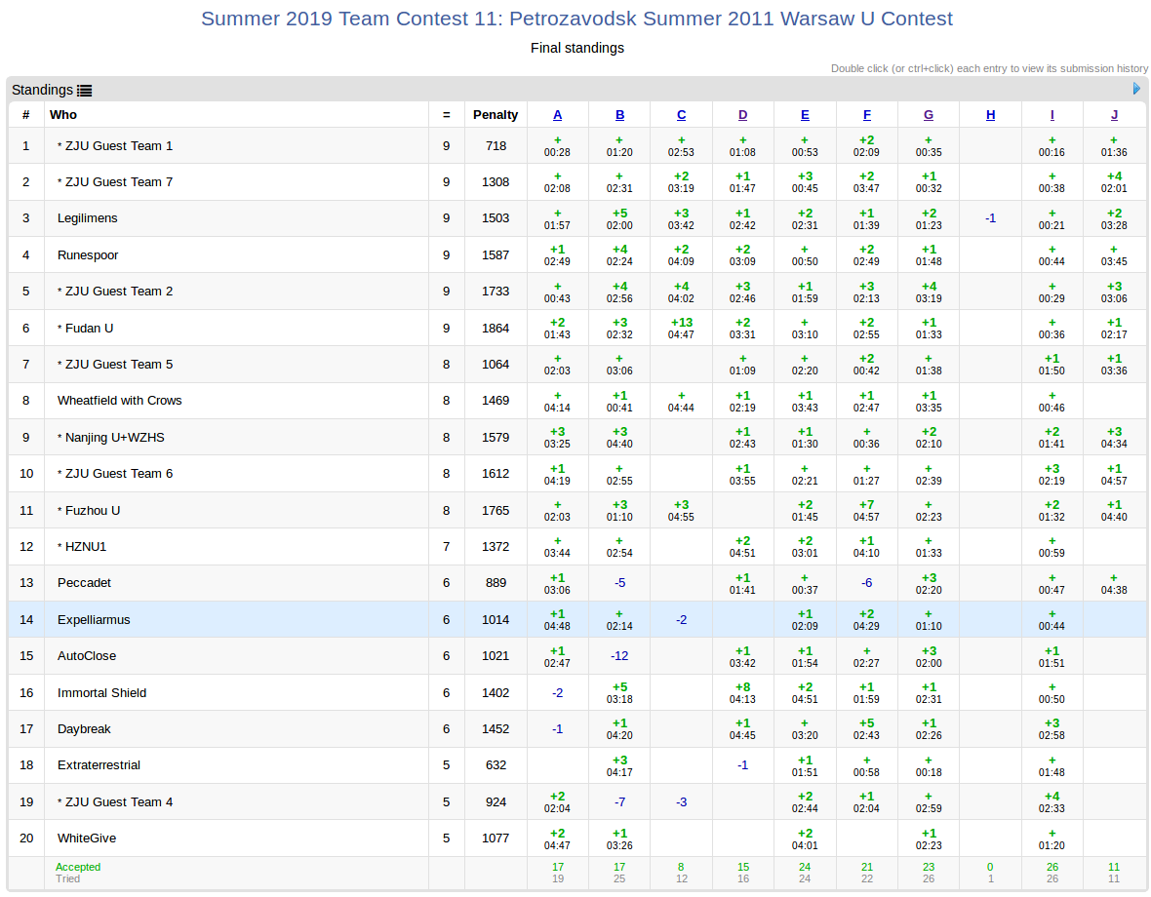
Task: Open problem D column header link
Action: [743, 115]
